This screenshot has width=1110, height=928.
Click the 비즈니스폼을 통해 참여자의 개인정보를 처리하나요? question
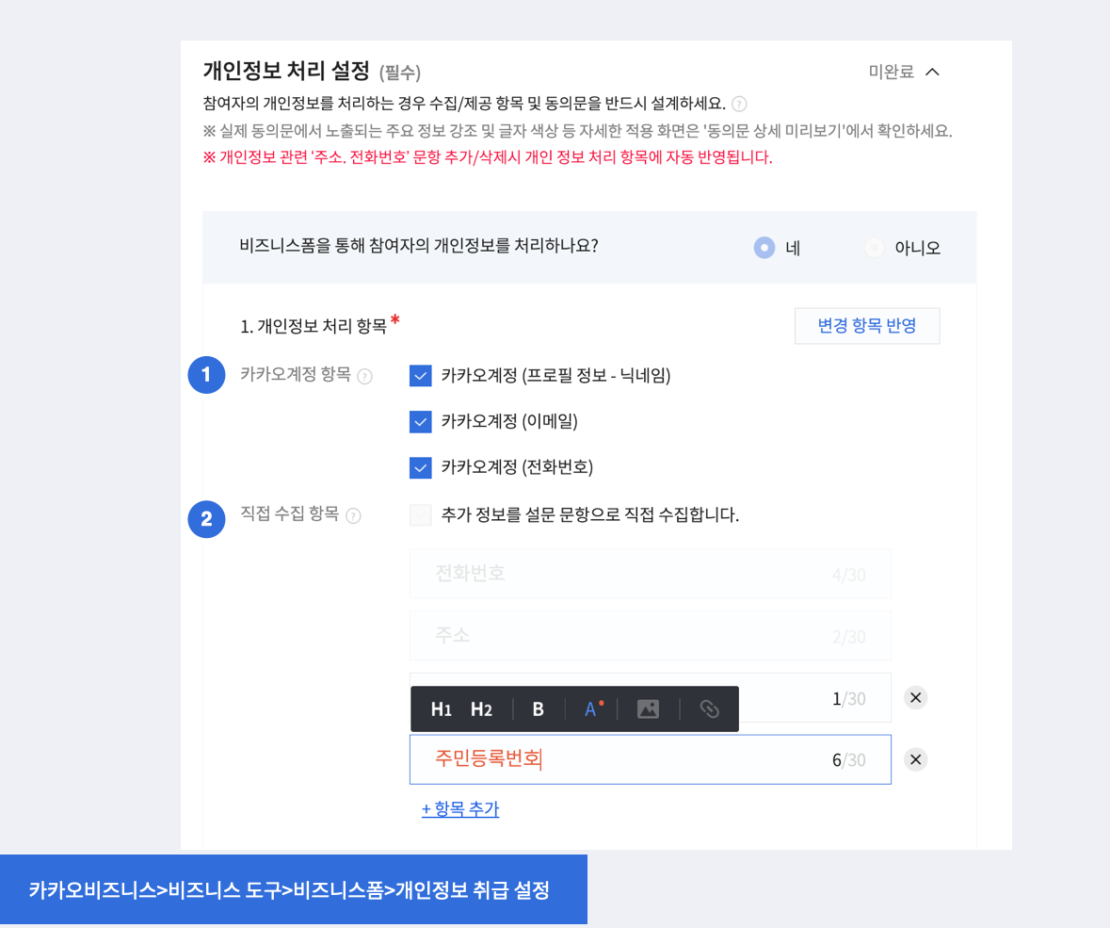pyautogui.click(x=419, y=246)
